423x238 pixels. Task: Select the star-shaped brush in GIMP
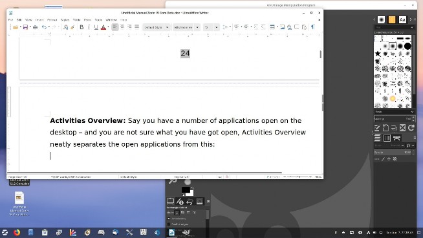[x=378, y=54]
